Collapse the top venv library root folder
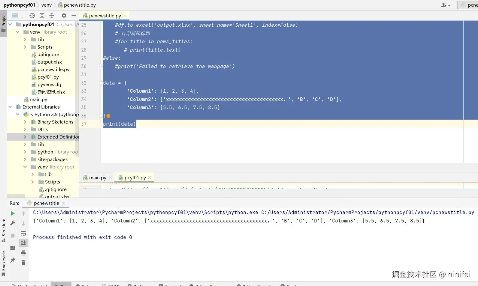Screen dimensions: 478x286 pos(18,32)
